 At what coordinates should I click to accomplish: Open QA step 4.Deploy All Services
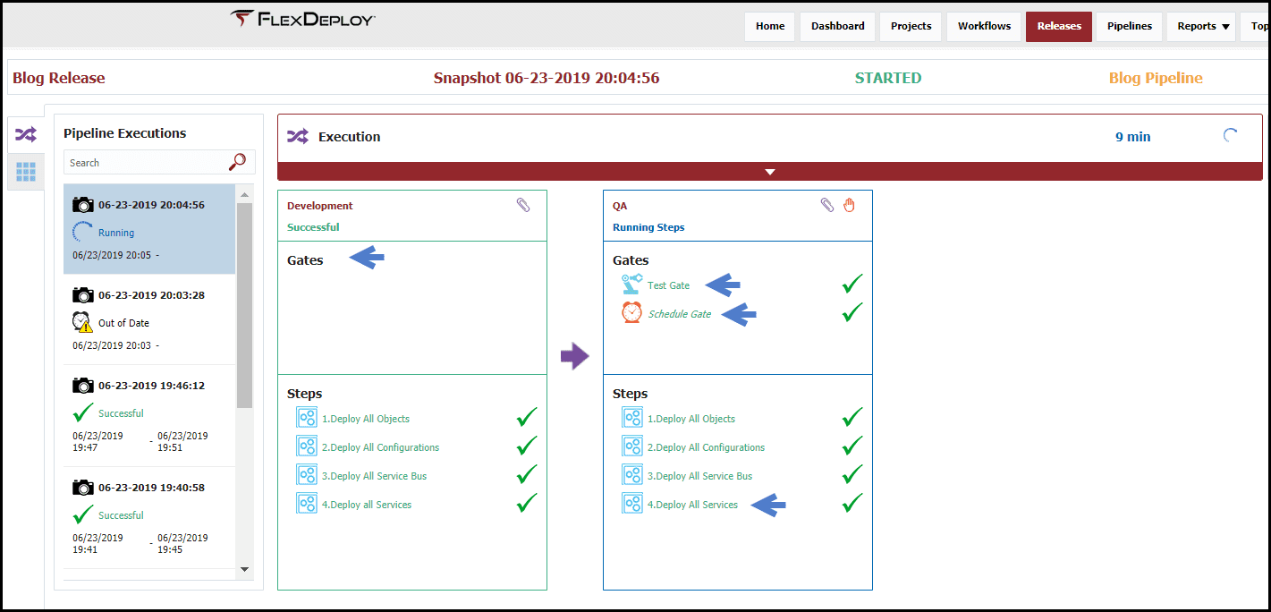[693, 505]
